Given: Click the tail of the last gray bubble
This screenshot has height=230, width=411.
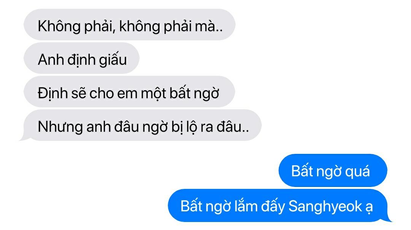Looking at the screenshot, I should click(x=24, y=137).
